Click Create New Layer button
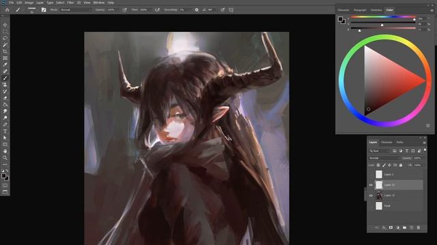 coord(411,227)
